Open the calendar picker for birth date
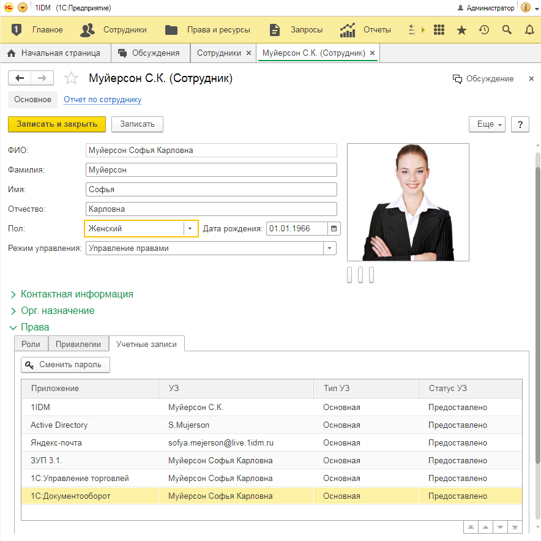This screenshot has width=541, height=541. click(334, 229)
